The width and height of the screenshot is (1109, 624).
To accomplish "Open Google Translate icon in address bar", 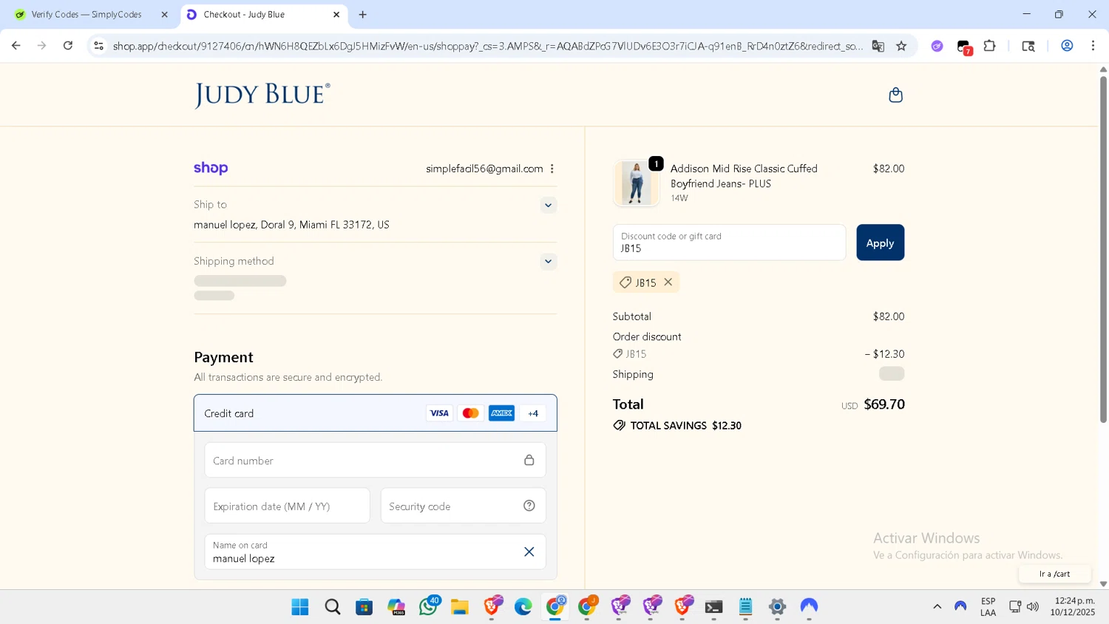I will [878, 46].
